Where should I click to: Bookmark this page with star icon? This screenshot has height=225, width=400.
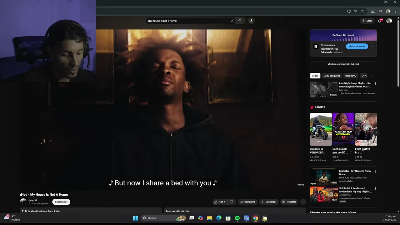coord(362,11)
